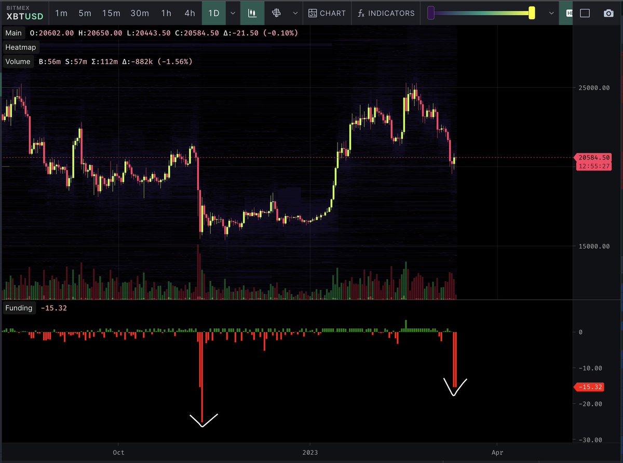Screen dimensions: 623x463
Task: Click the right yellow heatmap slider handle
Action: tap(532, 13)
